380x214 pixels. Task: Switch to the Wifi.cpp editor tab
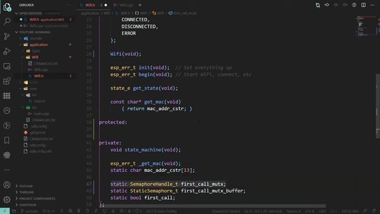click(x=126, y=5)
